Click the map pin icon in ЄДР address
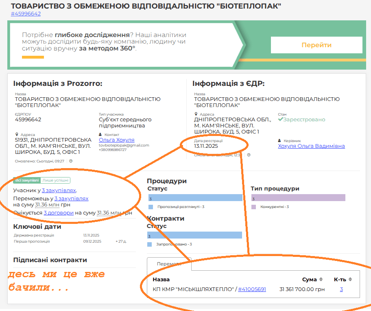The image size is (371, 311). click(196, 114)
